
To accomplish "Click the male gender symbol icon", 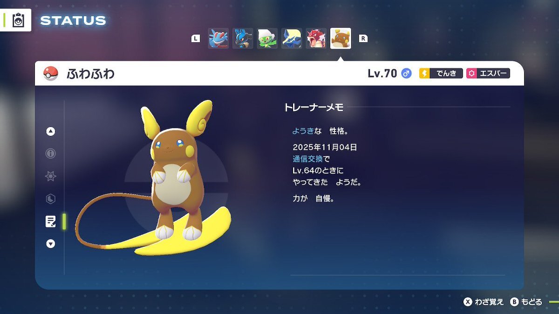I will pos(407,73).
